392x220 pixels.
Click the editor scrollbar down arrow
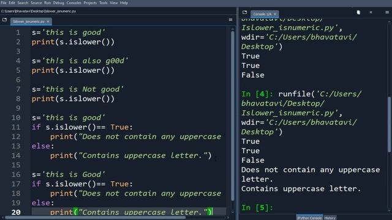click(x=233, y=212)
